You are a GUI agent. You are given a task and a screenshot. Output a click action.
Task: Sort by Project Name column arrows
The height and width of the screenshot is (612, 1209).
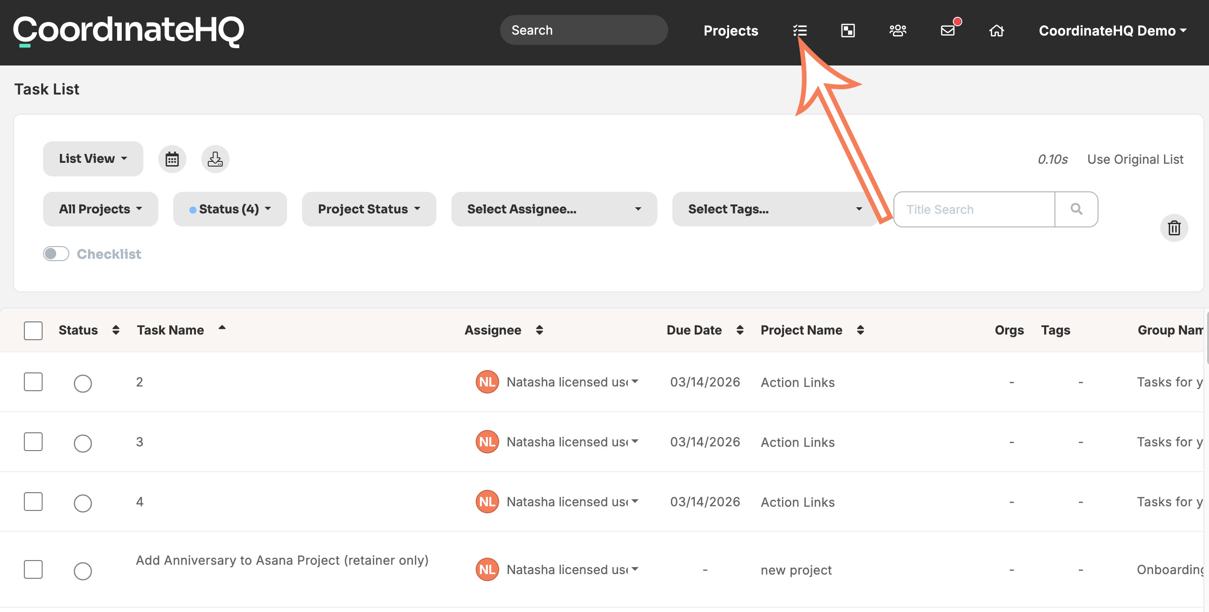(860, 330)
